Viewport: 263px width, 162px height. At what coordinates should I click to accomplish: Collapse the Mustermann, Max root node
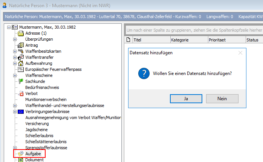pyautogui.click(x=9, y=28)
